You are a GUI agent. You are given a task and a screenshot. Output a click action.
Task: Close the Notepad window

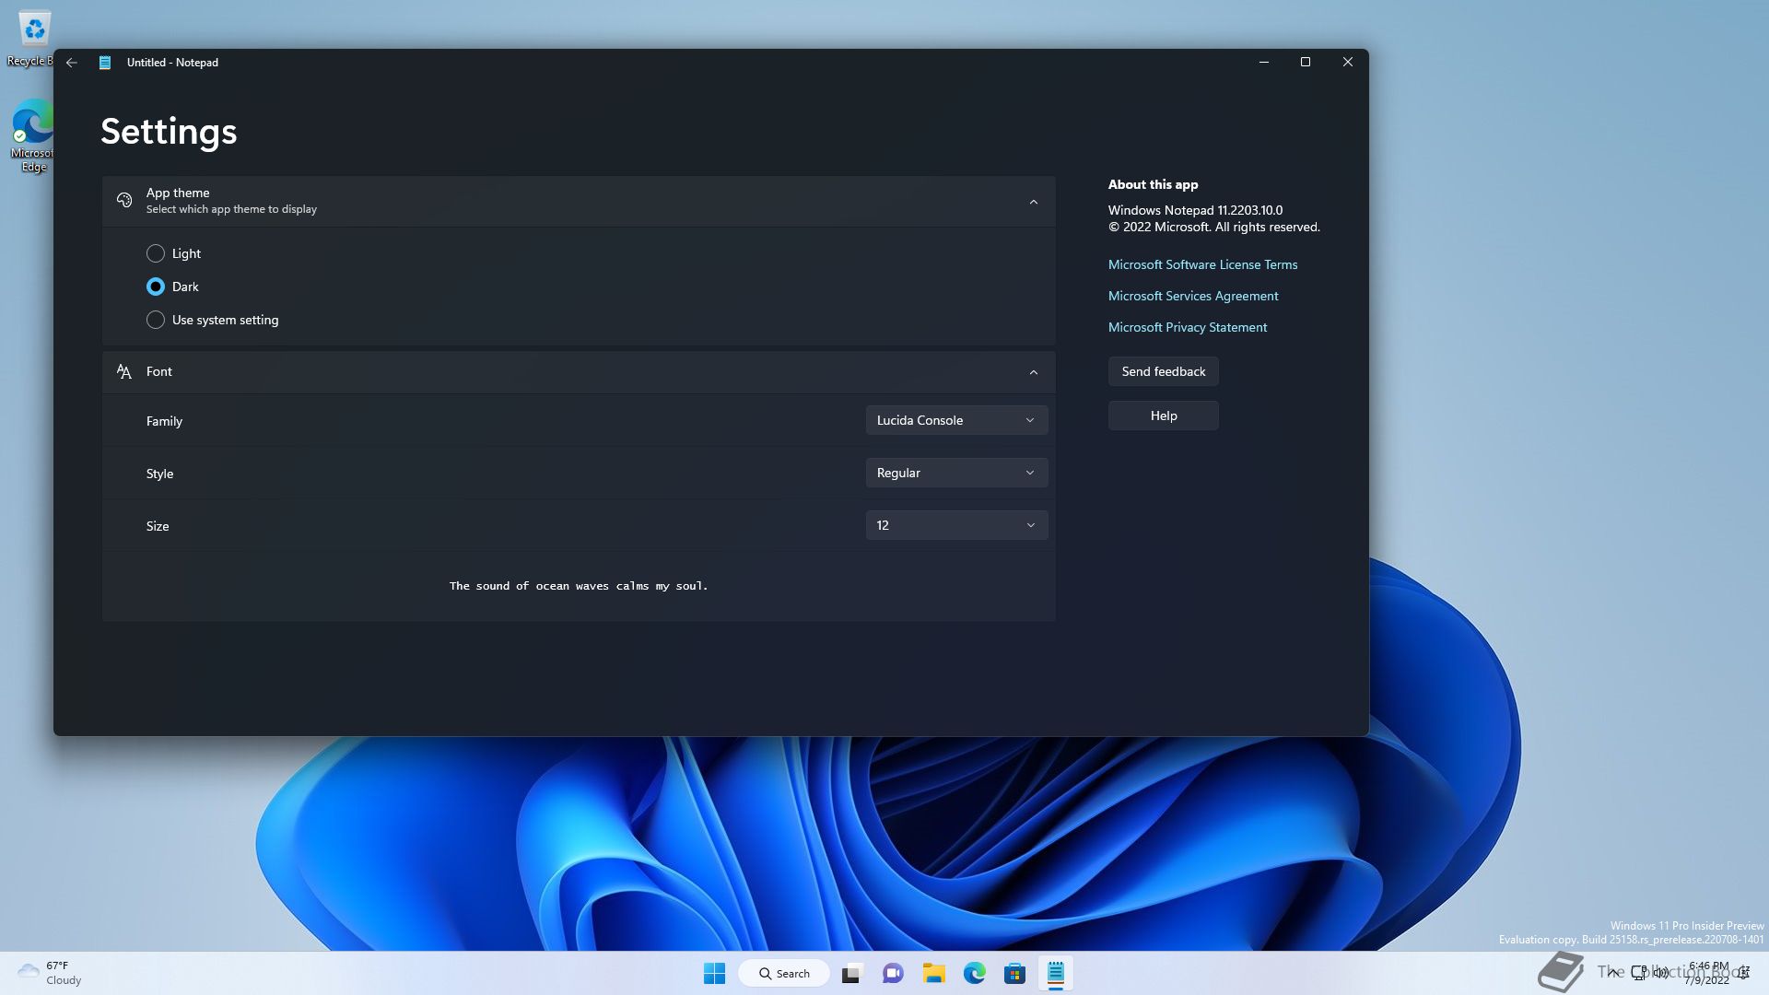coord(1348,62)
